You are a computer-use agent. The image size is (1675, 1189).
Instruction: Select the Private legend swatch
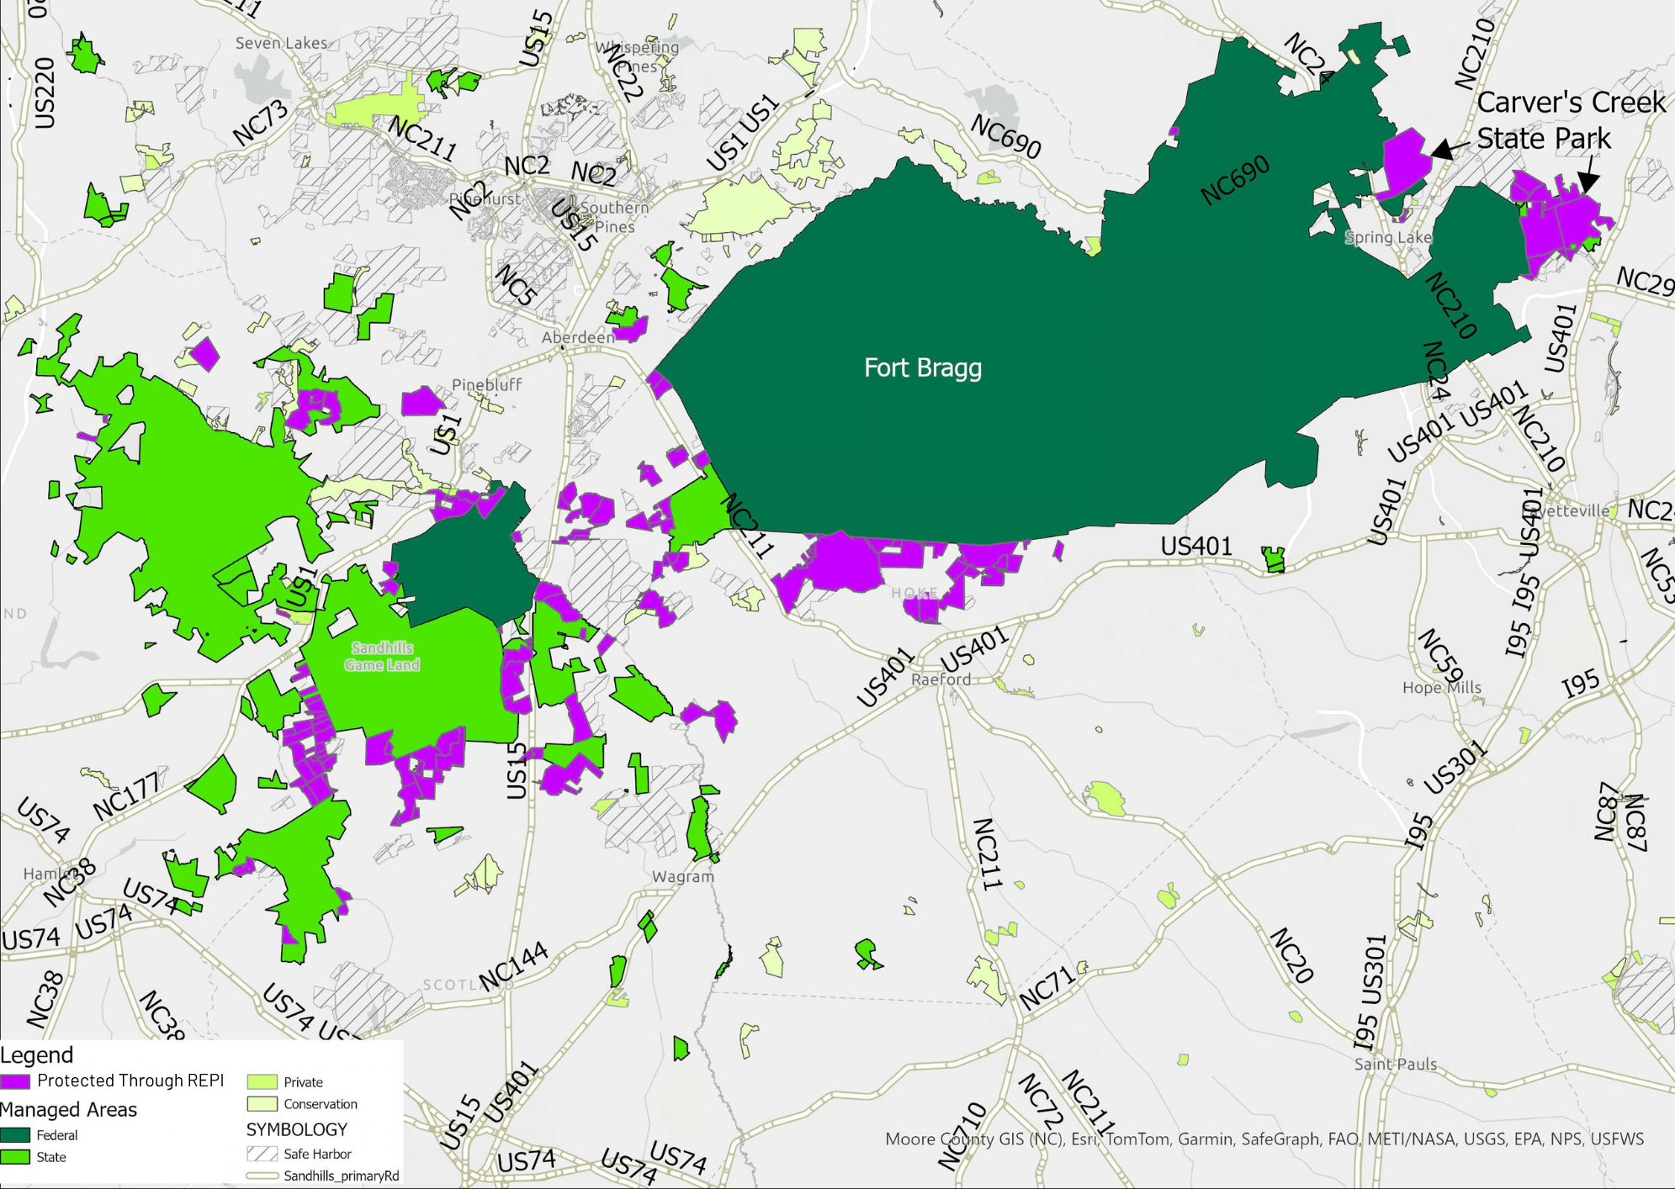pyautogui.click(x=262, y=1082)
